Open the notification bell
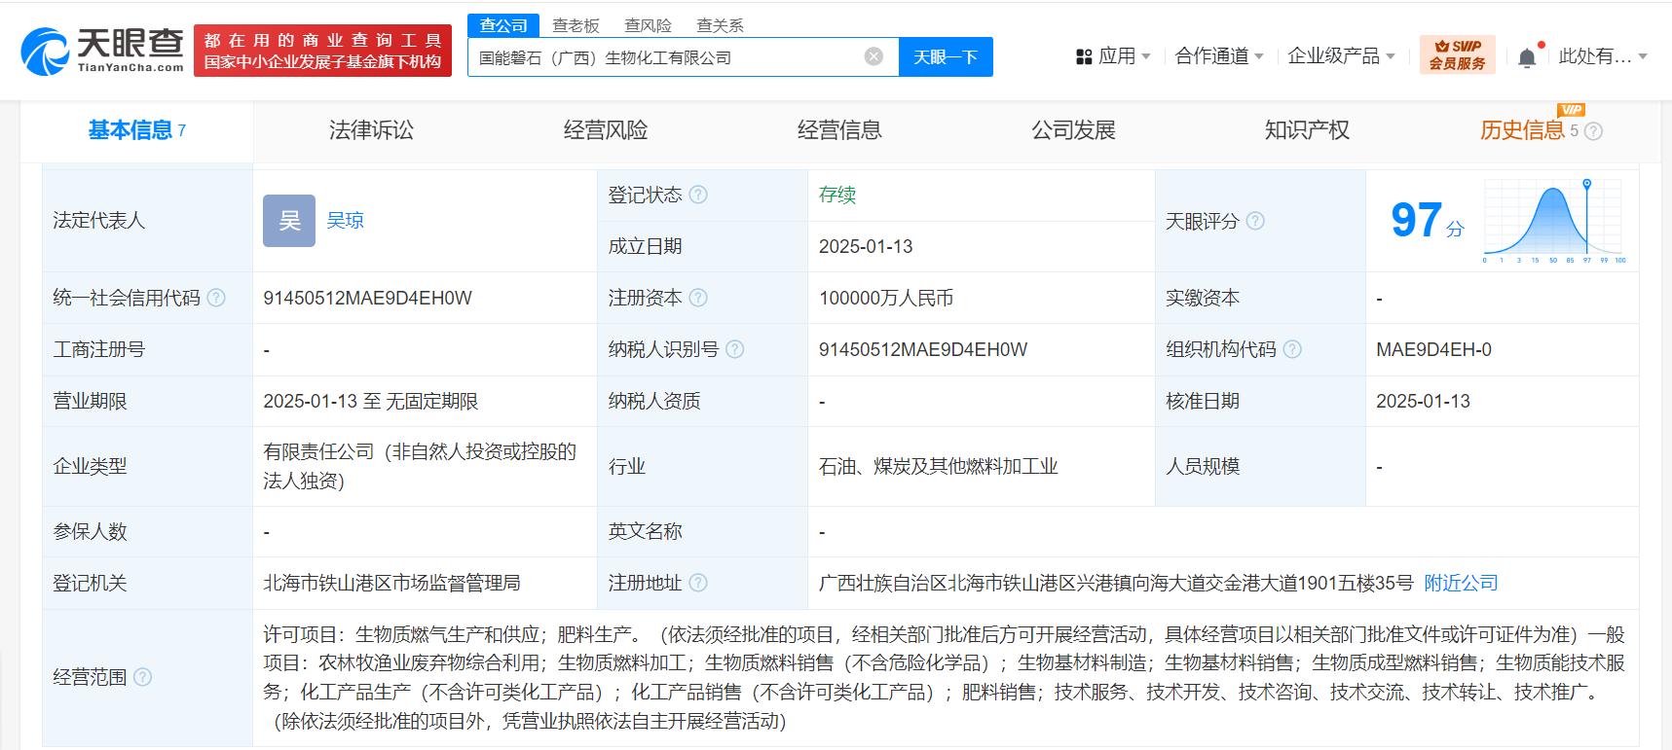The height and width of the screenshot is (750, 1672). (1527, 57)
